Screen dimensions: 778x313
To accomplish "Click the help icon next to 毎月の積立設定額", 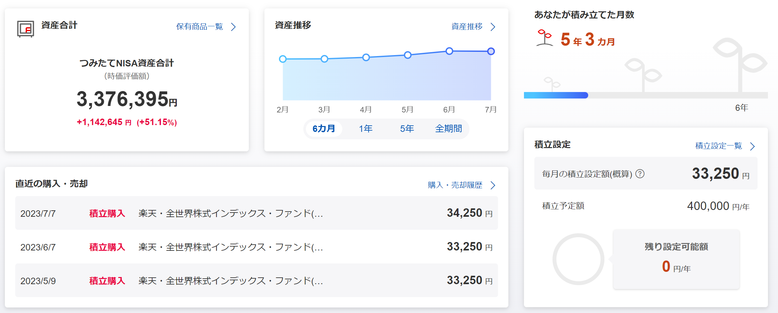I will pyautogui.click(x=640, y=174).
